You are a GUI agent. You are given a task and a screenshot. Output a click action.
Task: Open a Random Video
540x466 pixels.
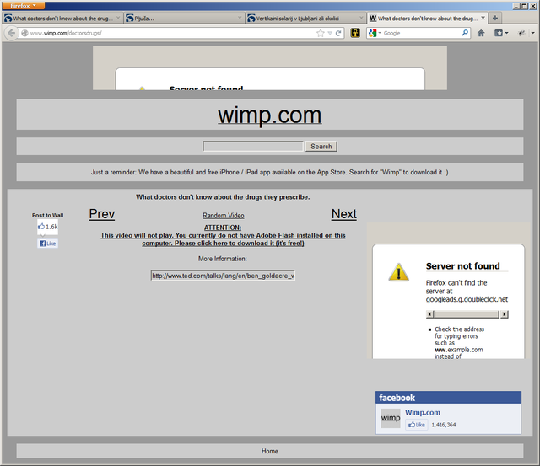(x=223, y=216)
